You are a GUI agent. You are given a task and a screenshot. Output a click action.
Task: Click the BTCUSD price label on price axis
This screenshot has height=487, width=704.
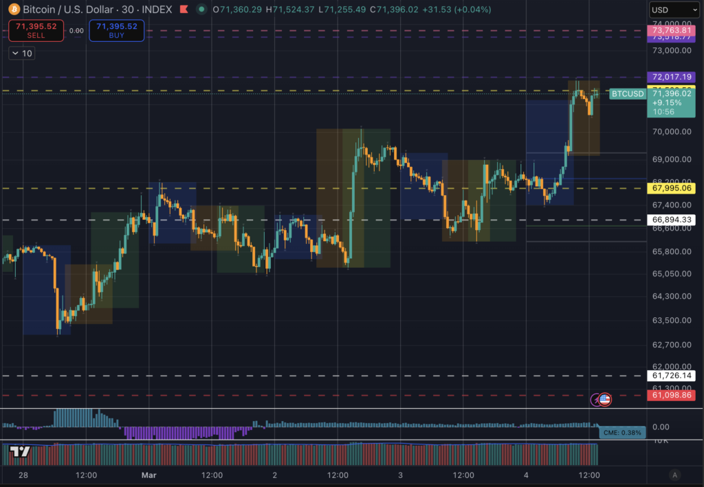[627, 93]
